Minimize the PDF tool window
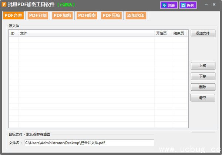Viewport: 222px width, 155px height. (205, 5)
